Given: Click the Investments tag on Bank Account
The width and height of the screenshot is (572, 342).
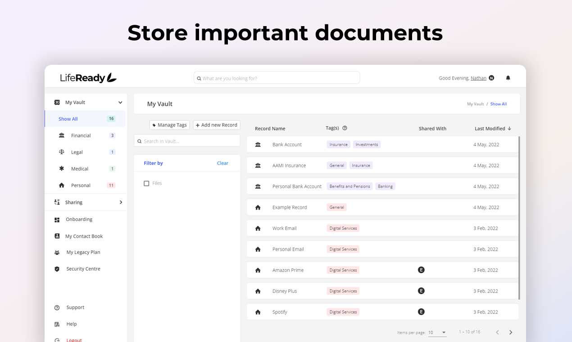Looking at the screenshot, I should pyautogui.click(x=367, y=144).
